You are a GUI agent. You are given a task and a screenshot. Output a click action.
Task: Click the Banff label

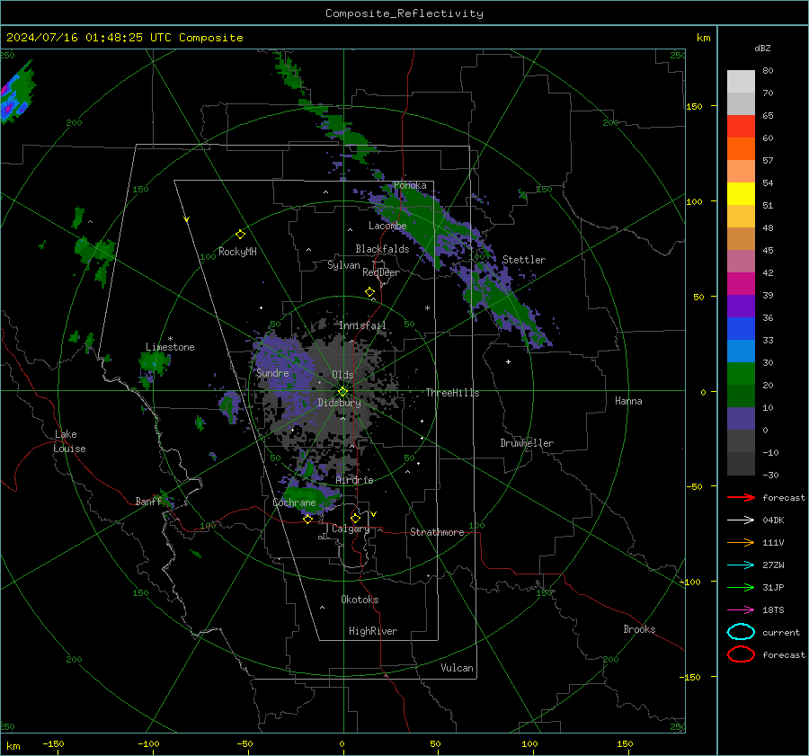(148, 501)
